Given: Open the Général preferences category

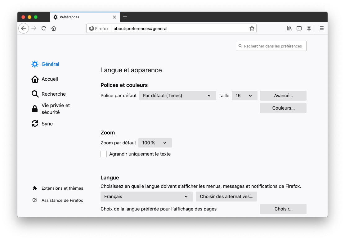Looking at the screenshot, I should [45, 64].
